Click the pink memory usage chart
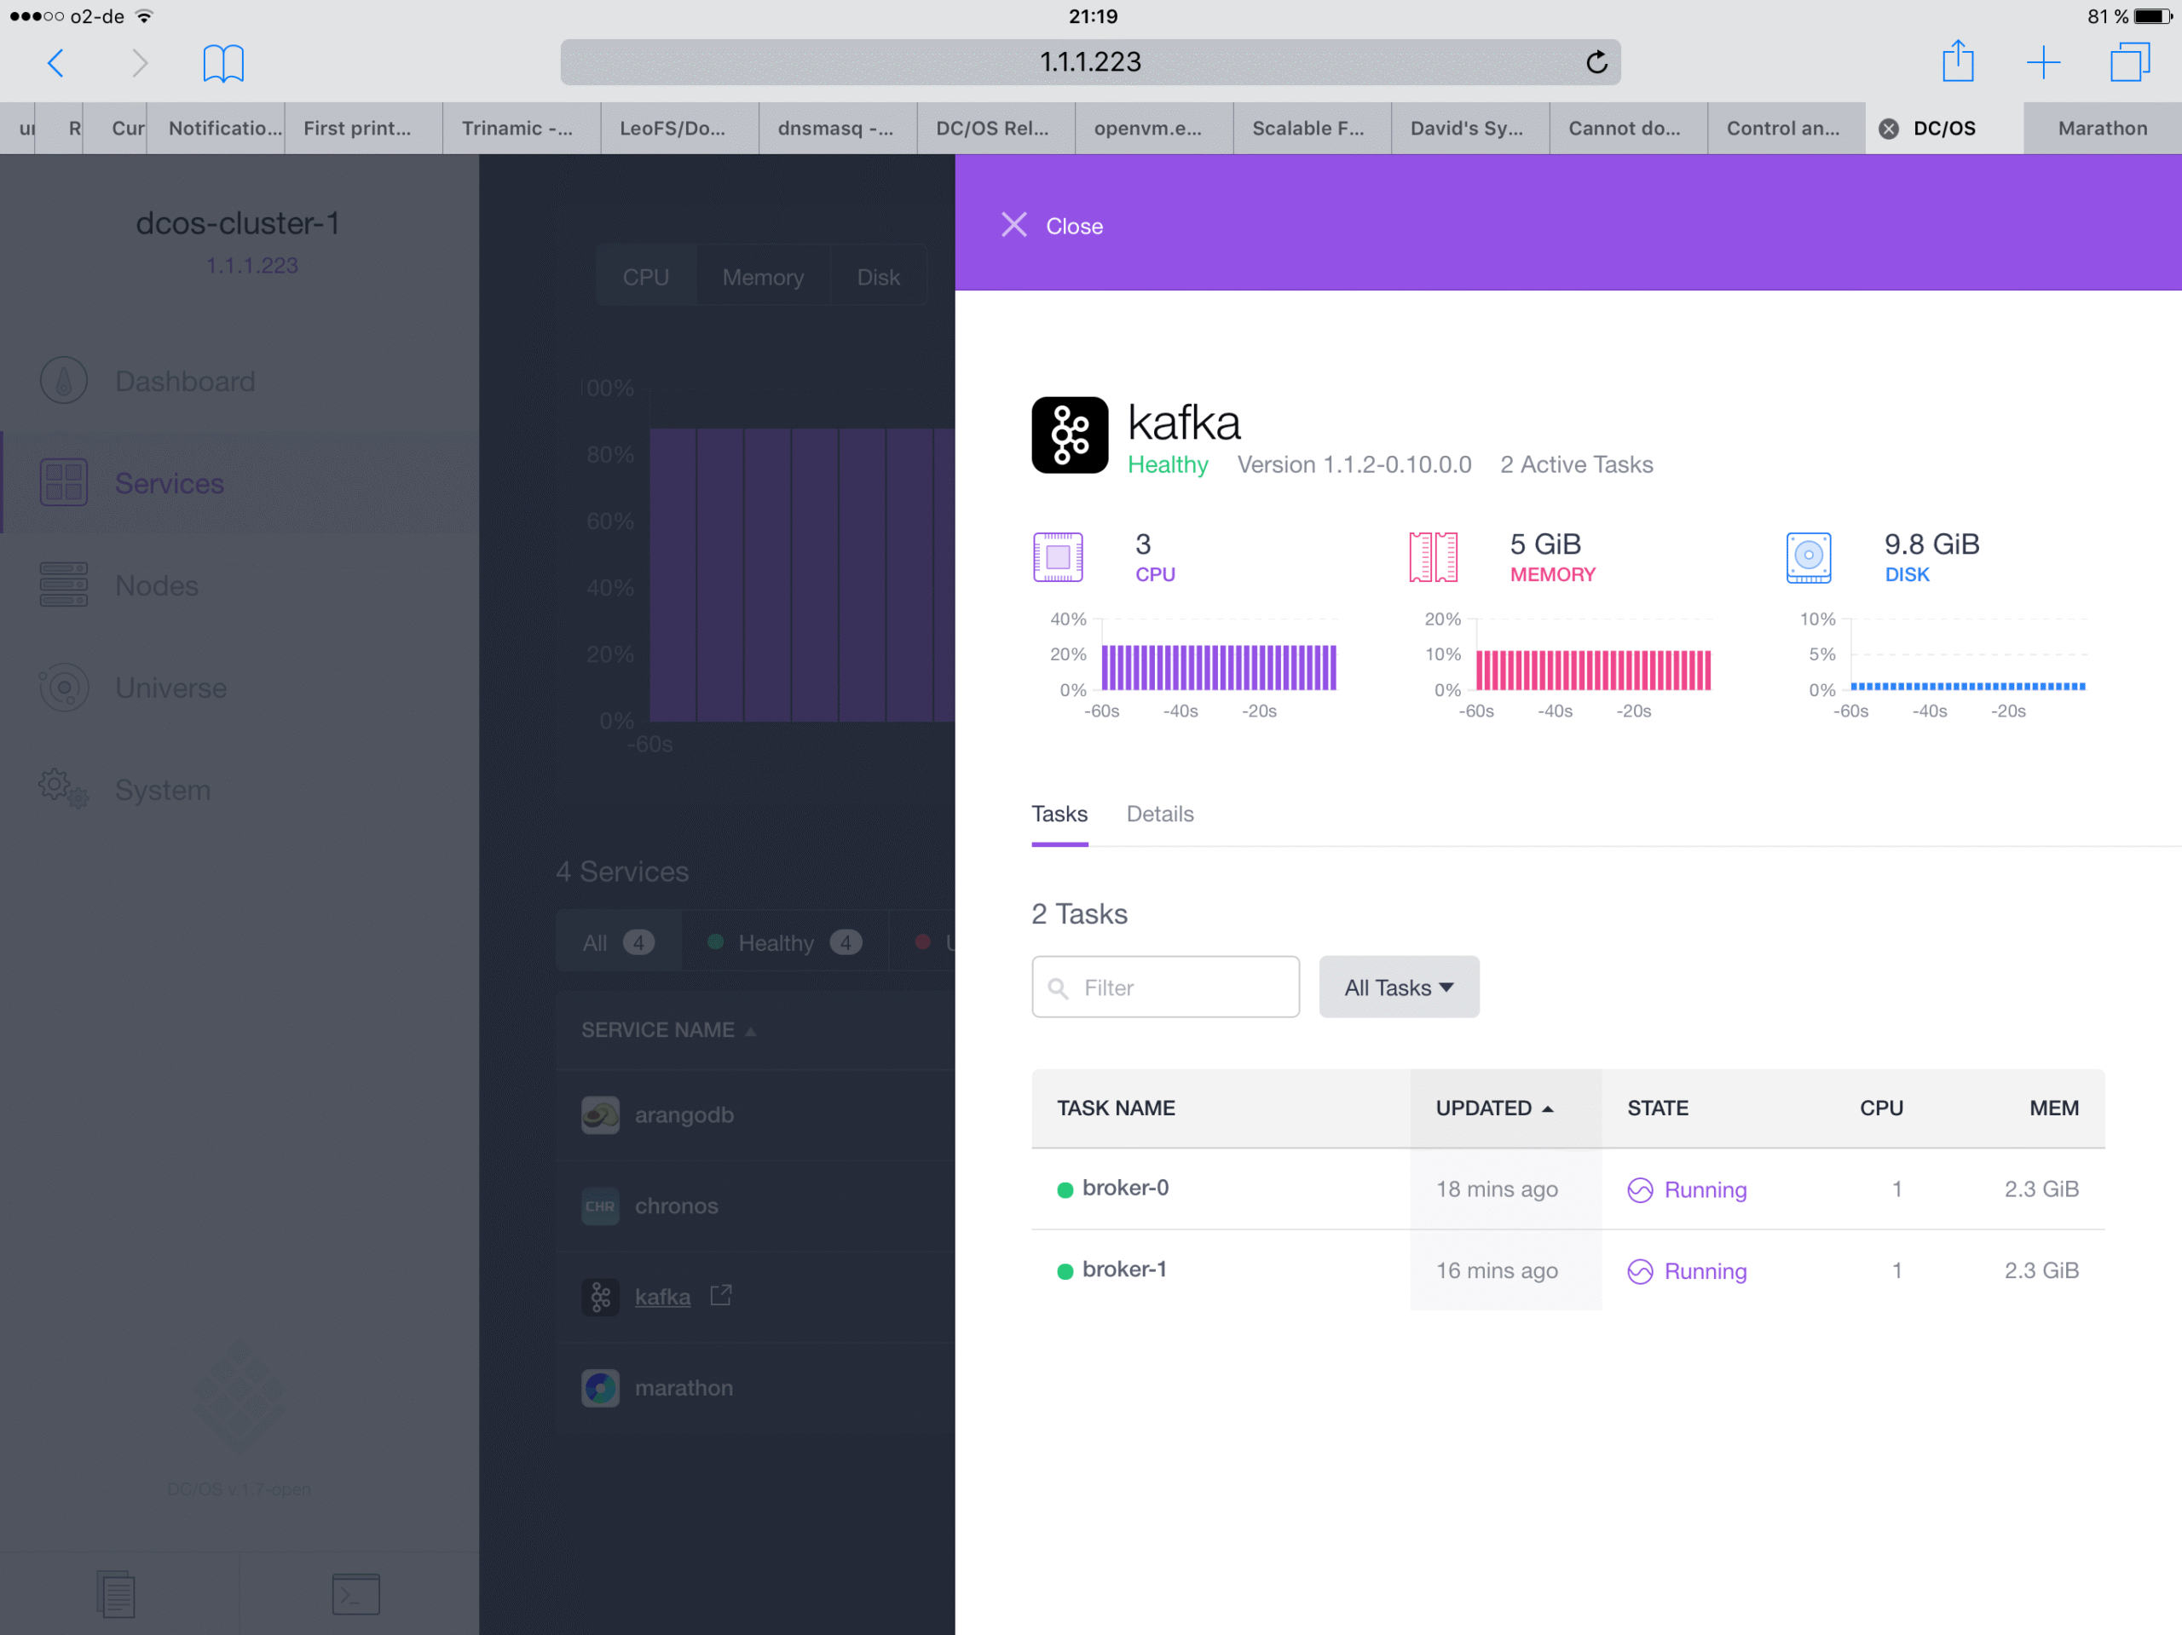The height and width of the screenshot is (1635, 2182). click(1593, 670)
